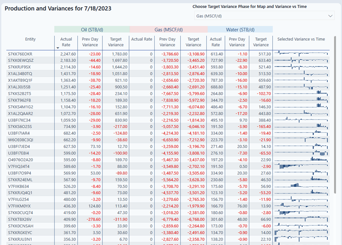Select entity V7FIIKB634
The height and width of the screenshot is (245, 342).
coord(18,186)
